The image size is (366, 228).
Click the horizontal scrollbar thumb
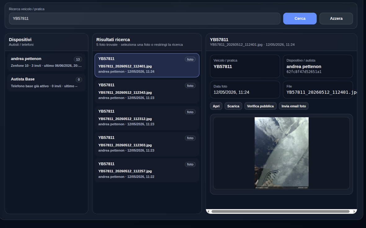pyautogui.click(x=280, y=212)
